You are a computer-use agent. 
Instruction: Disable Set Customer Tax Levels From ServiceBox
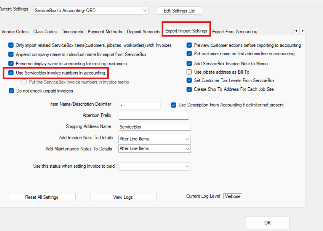coord(189,81)
